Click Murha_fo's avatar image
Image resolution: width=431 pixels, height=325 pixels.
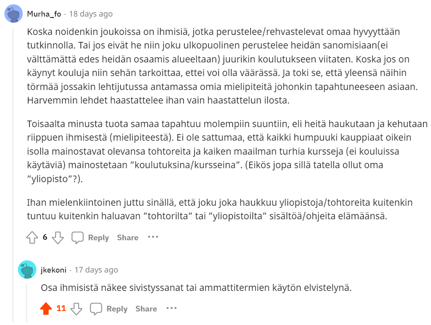point(14,14)
